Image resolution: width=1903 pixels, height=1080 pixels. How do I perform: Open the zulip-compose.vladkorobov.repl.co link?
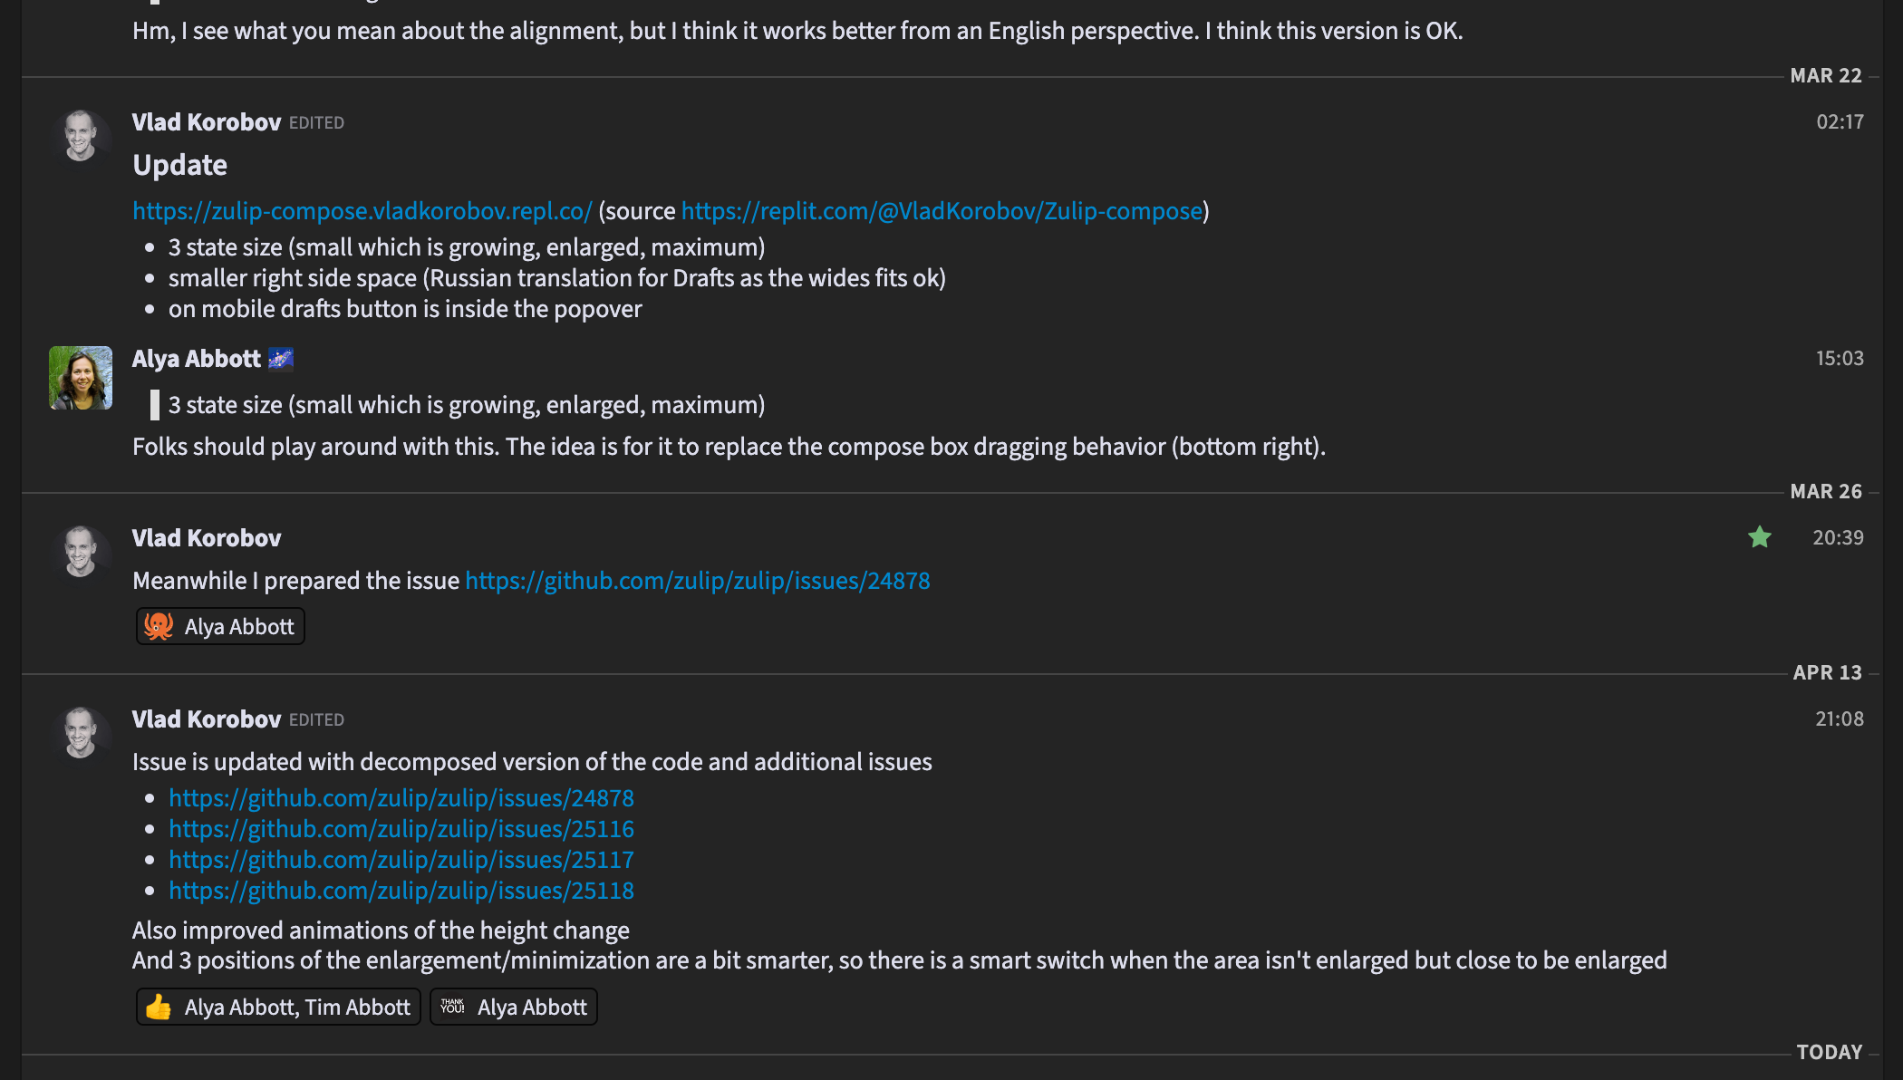pyautogui.click(x=361, y=210)
